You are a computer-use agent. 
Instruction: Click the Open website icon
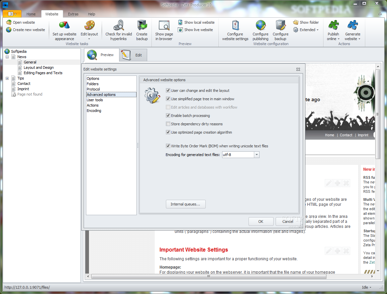click(9, 22)
